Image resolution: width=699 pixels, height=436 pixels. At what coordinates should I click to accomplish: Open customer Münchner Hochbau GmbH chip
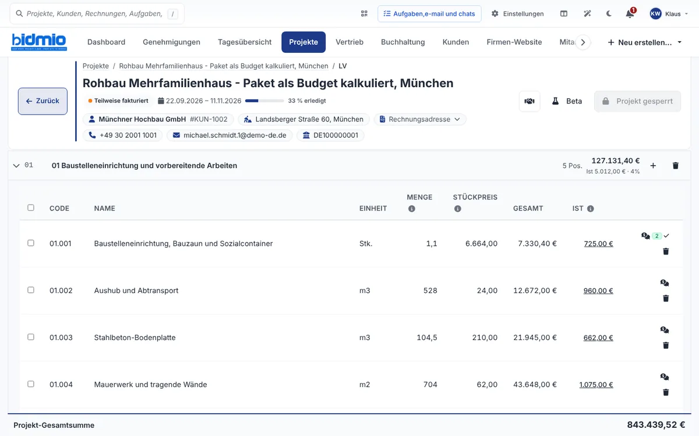[x=158, y=119]
